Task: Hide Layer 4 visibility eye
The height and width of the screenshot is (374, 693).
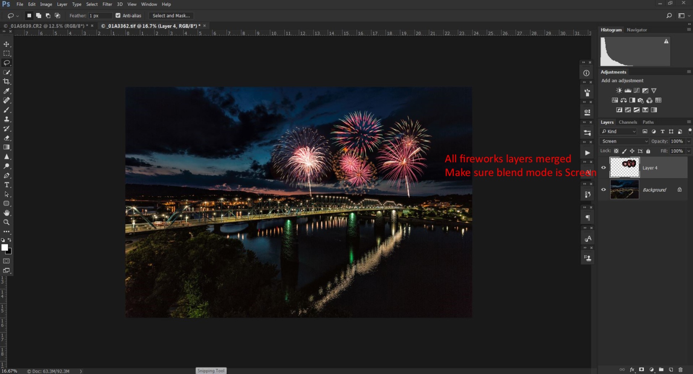Action: 604,168
